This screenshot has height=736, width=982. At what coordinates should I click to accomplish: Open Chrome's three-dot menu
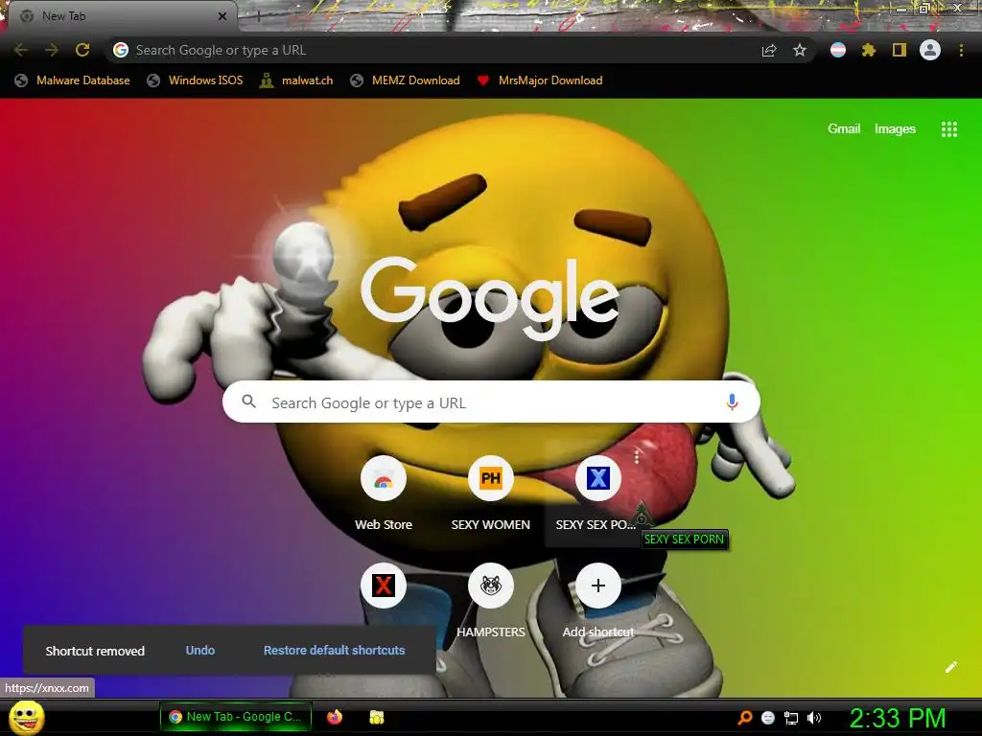point(961,50)
